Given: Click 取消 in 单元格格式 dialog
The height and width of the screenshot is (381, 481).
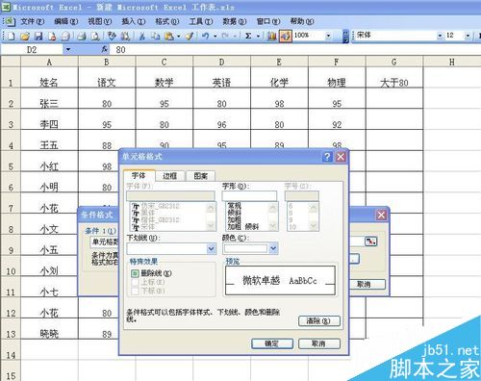Looking at the screenshot, I should coord(318,343).
